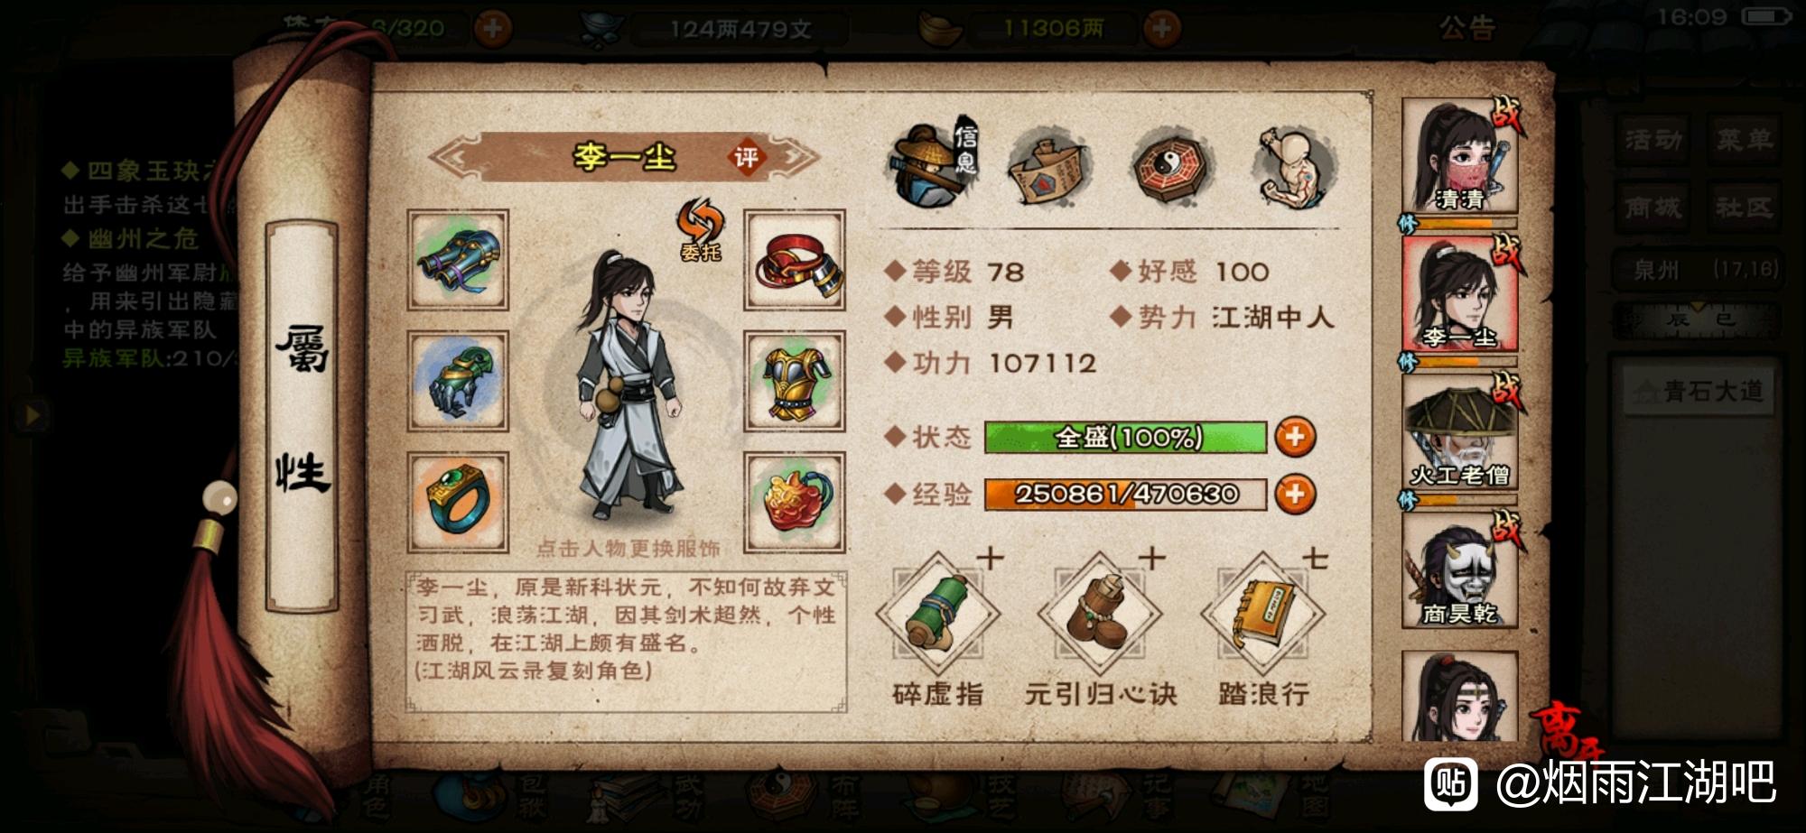Restore status with plus beside 状态 bar
Screen dimensions: 1806x833
click(x=1295, y=438)
